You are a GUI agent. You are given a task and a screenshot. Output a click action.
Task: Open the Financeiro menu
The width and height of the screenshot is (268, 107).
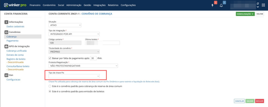click(35, 5)
